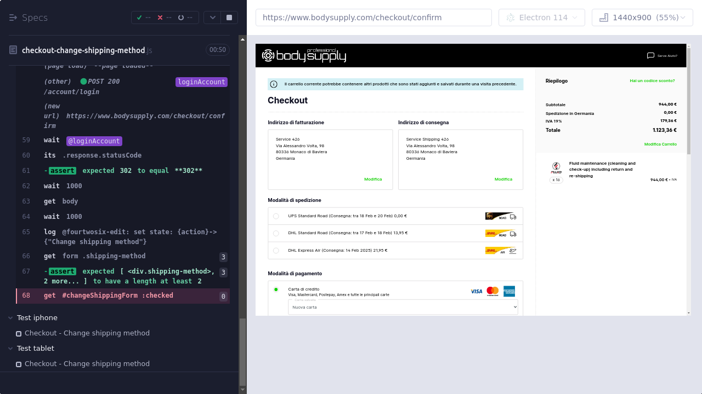Click the Modifica Carrello link
This screenshot has height=394, width=702.
click(x=660, y=144)
